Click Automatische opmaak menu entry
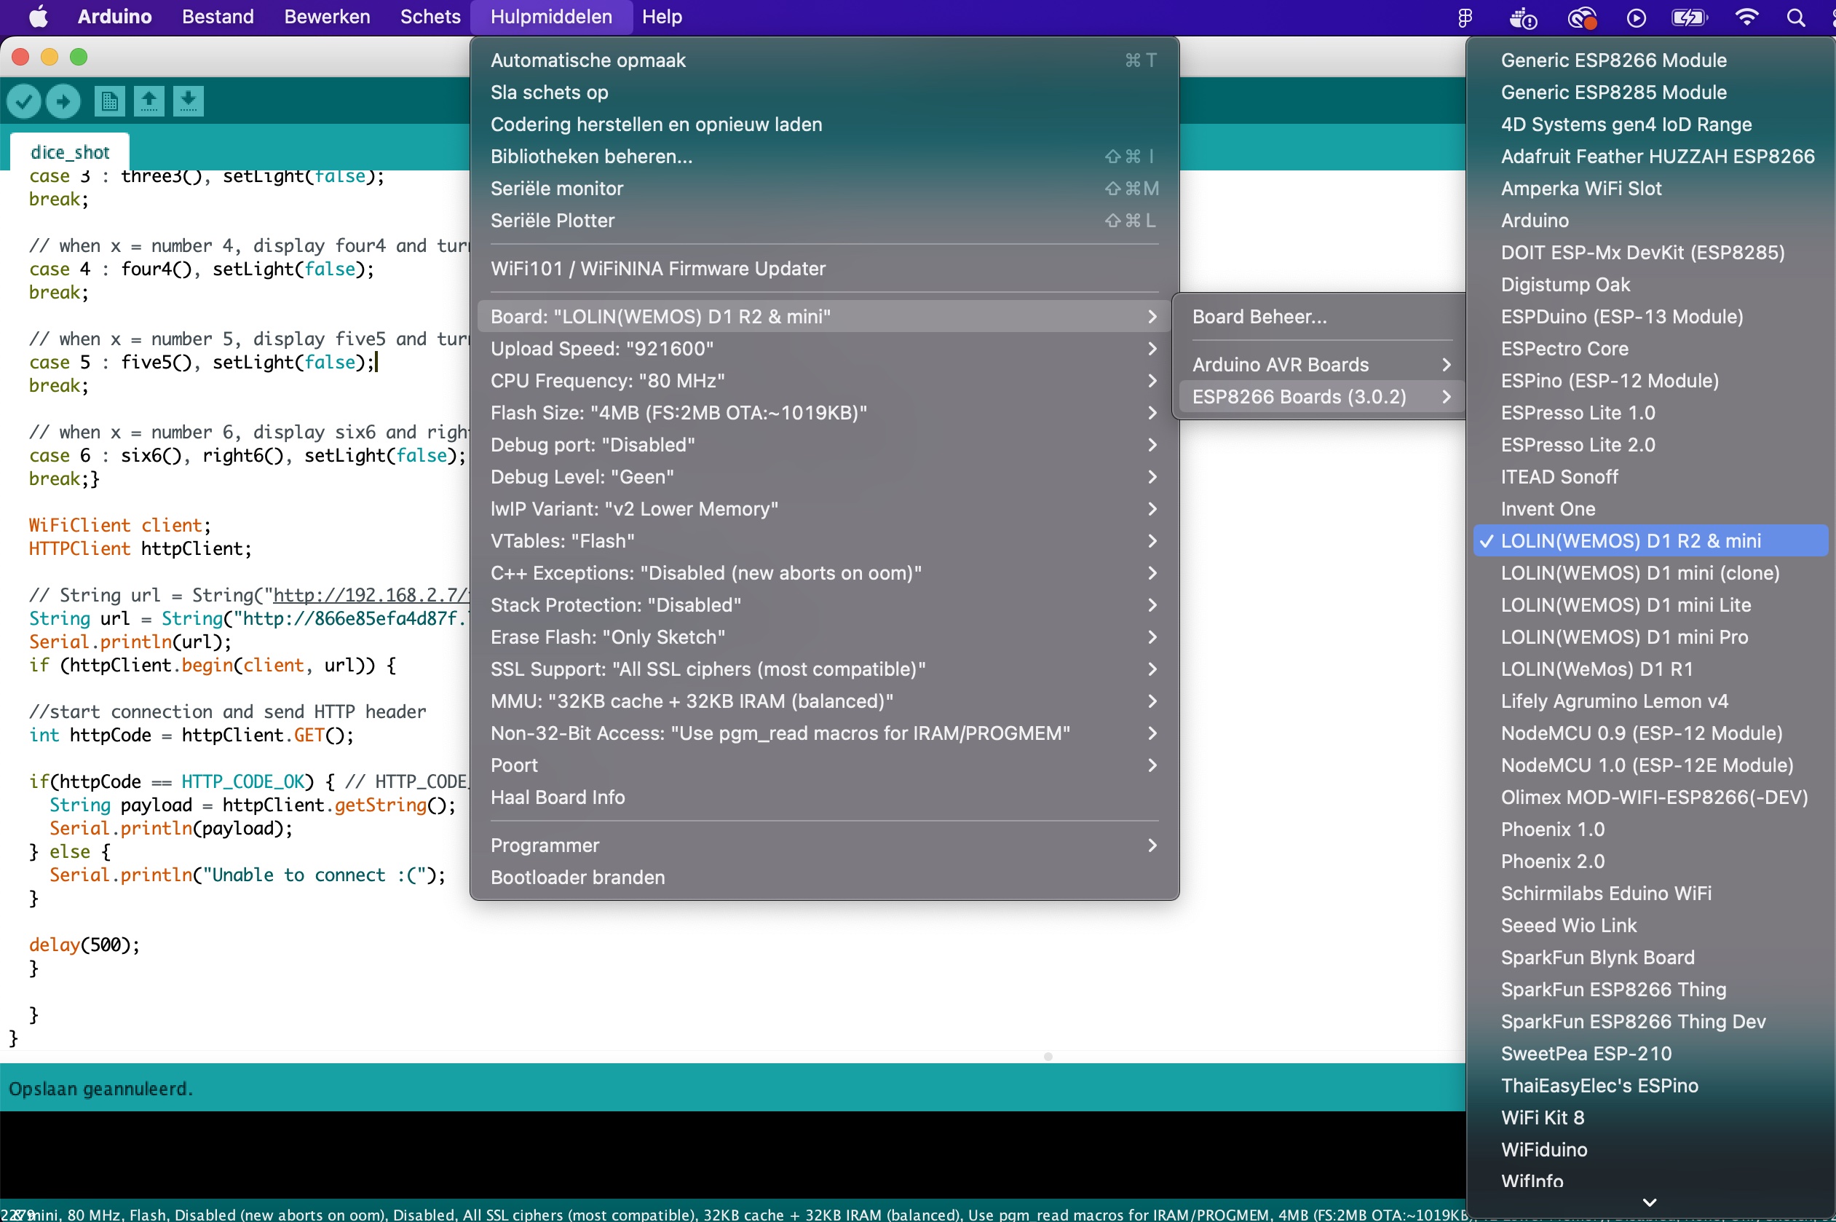This screenshot has width=1836, height=1222. point(824,60)
